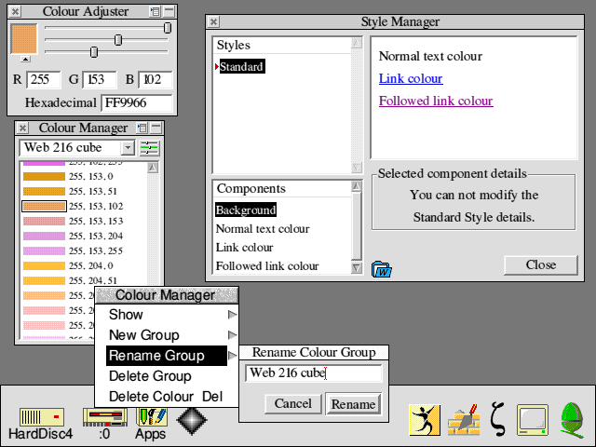The width and height of the screenshot is (596, 447).
Task: Expand the Show submenu arrow
Action: click(232, 315)
